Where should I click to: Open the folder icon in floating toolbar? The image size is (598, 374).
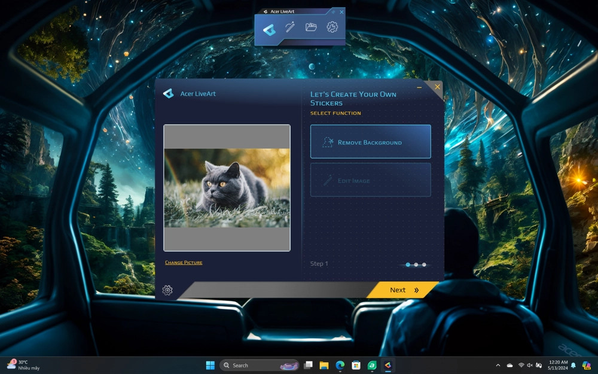[x=311, y=28]
